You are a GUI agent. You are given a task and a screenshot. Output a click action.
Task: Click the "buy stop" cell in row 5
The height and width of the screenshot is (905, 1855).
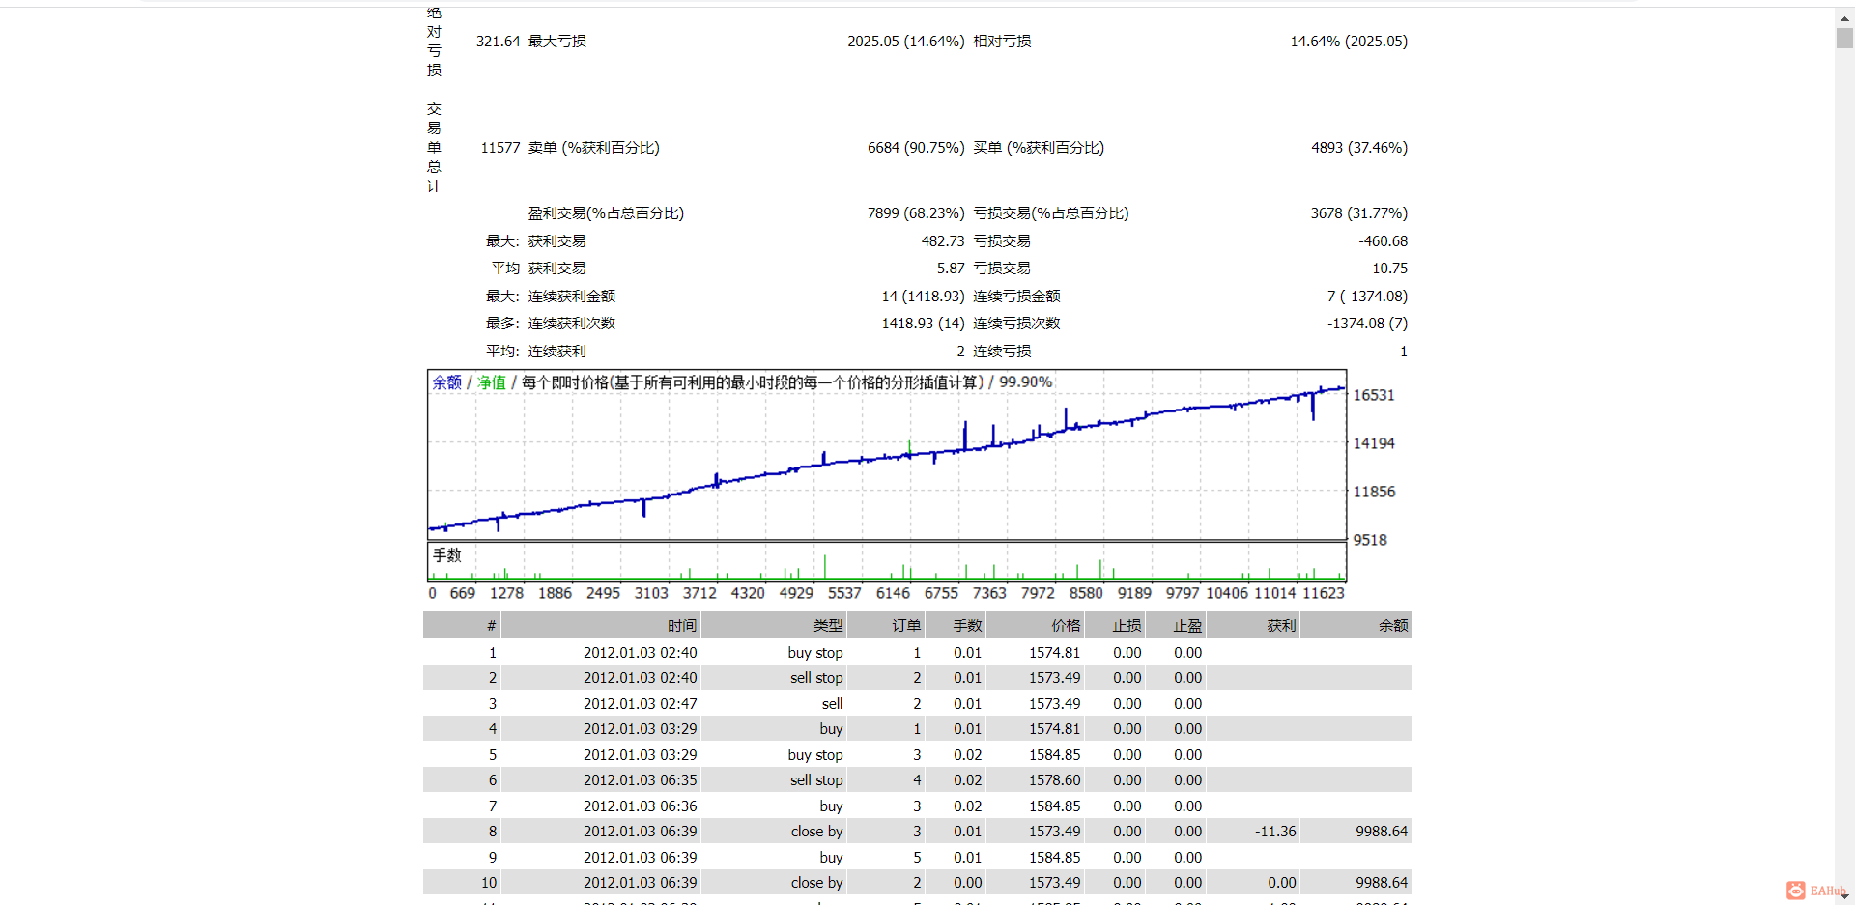point(815,755)
